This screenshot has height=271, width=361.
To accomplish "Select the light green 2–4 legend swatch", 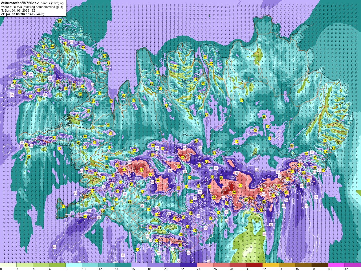I will click(25, 265).
